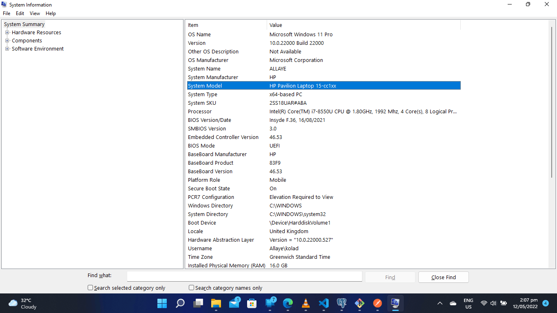
Task: Select value 10.0.22000 Build 22000
Action: [296, 43]
